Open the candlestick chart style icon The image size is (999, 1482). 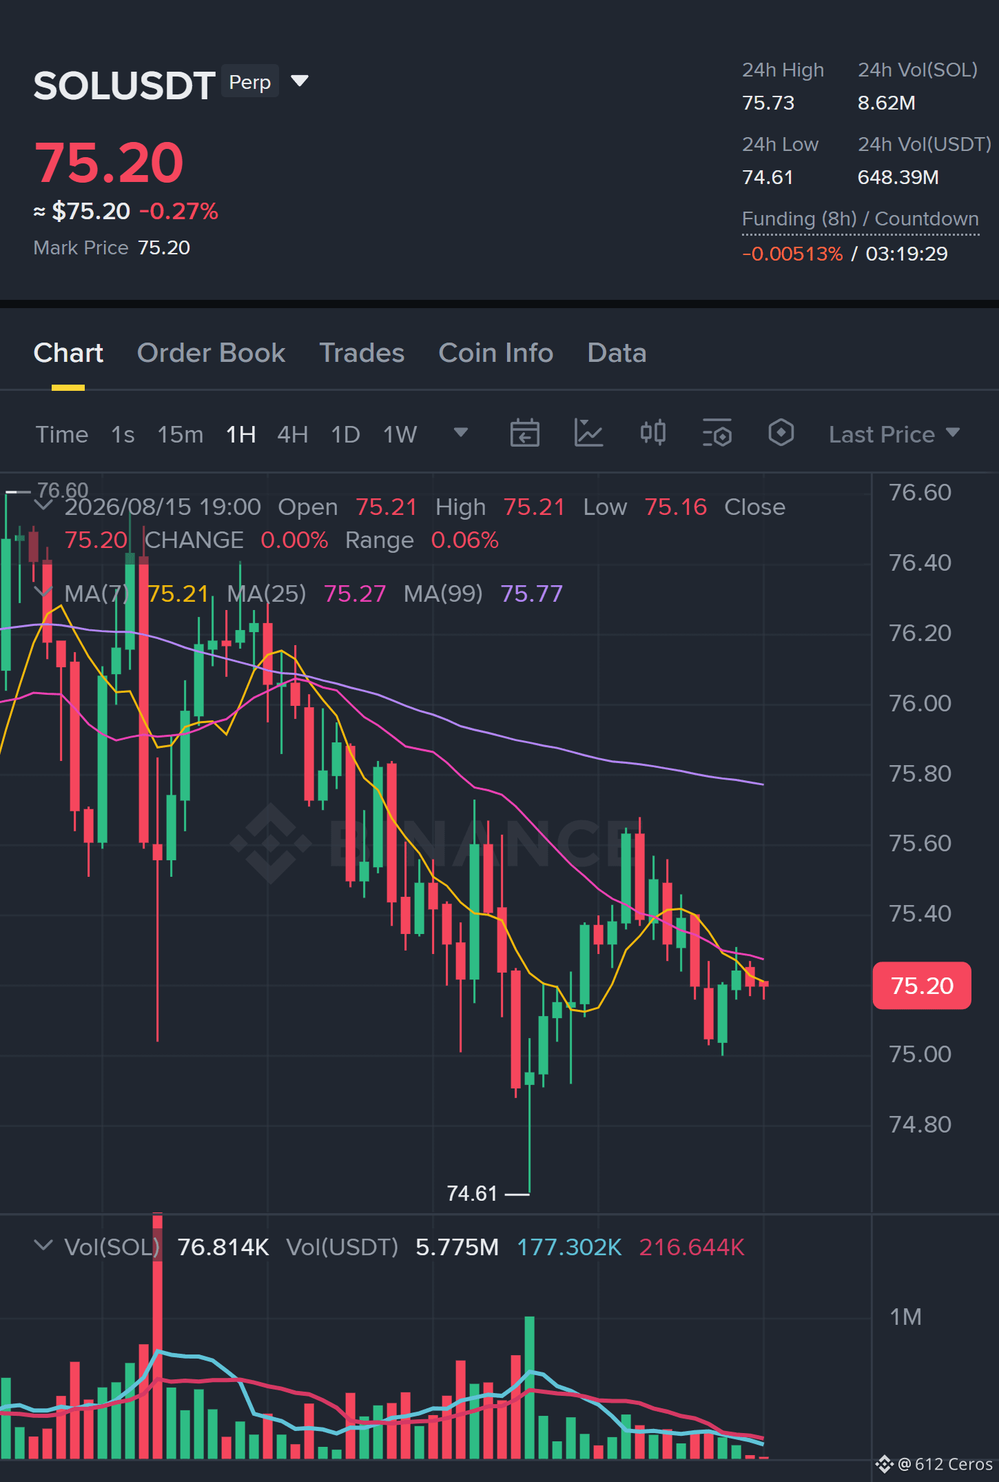click(x=652, y=433)
